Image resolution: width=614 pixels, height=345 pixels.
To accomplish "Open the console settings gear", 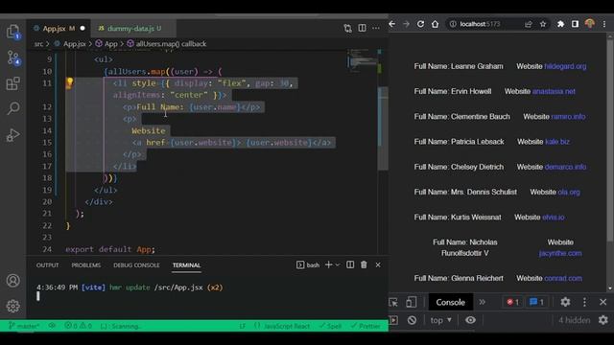I will [x=603, y=320].
